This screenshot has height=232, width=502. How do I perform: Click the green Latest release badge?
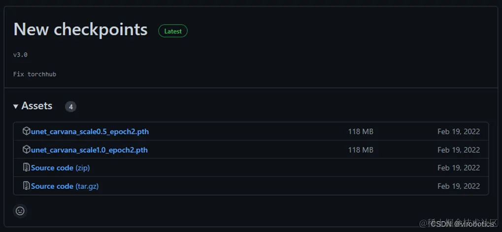[x=173, y=31]
